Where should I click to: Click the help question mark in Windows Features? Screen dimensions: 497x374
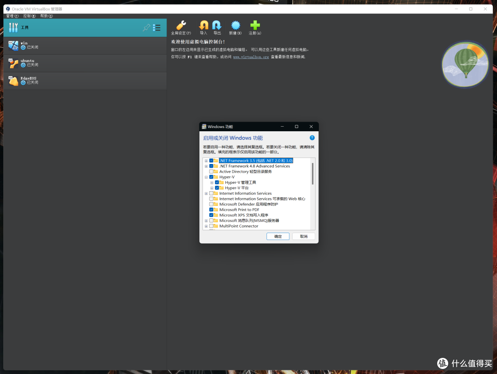(312, 138)
